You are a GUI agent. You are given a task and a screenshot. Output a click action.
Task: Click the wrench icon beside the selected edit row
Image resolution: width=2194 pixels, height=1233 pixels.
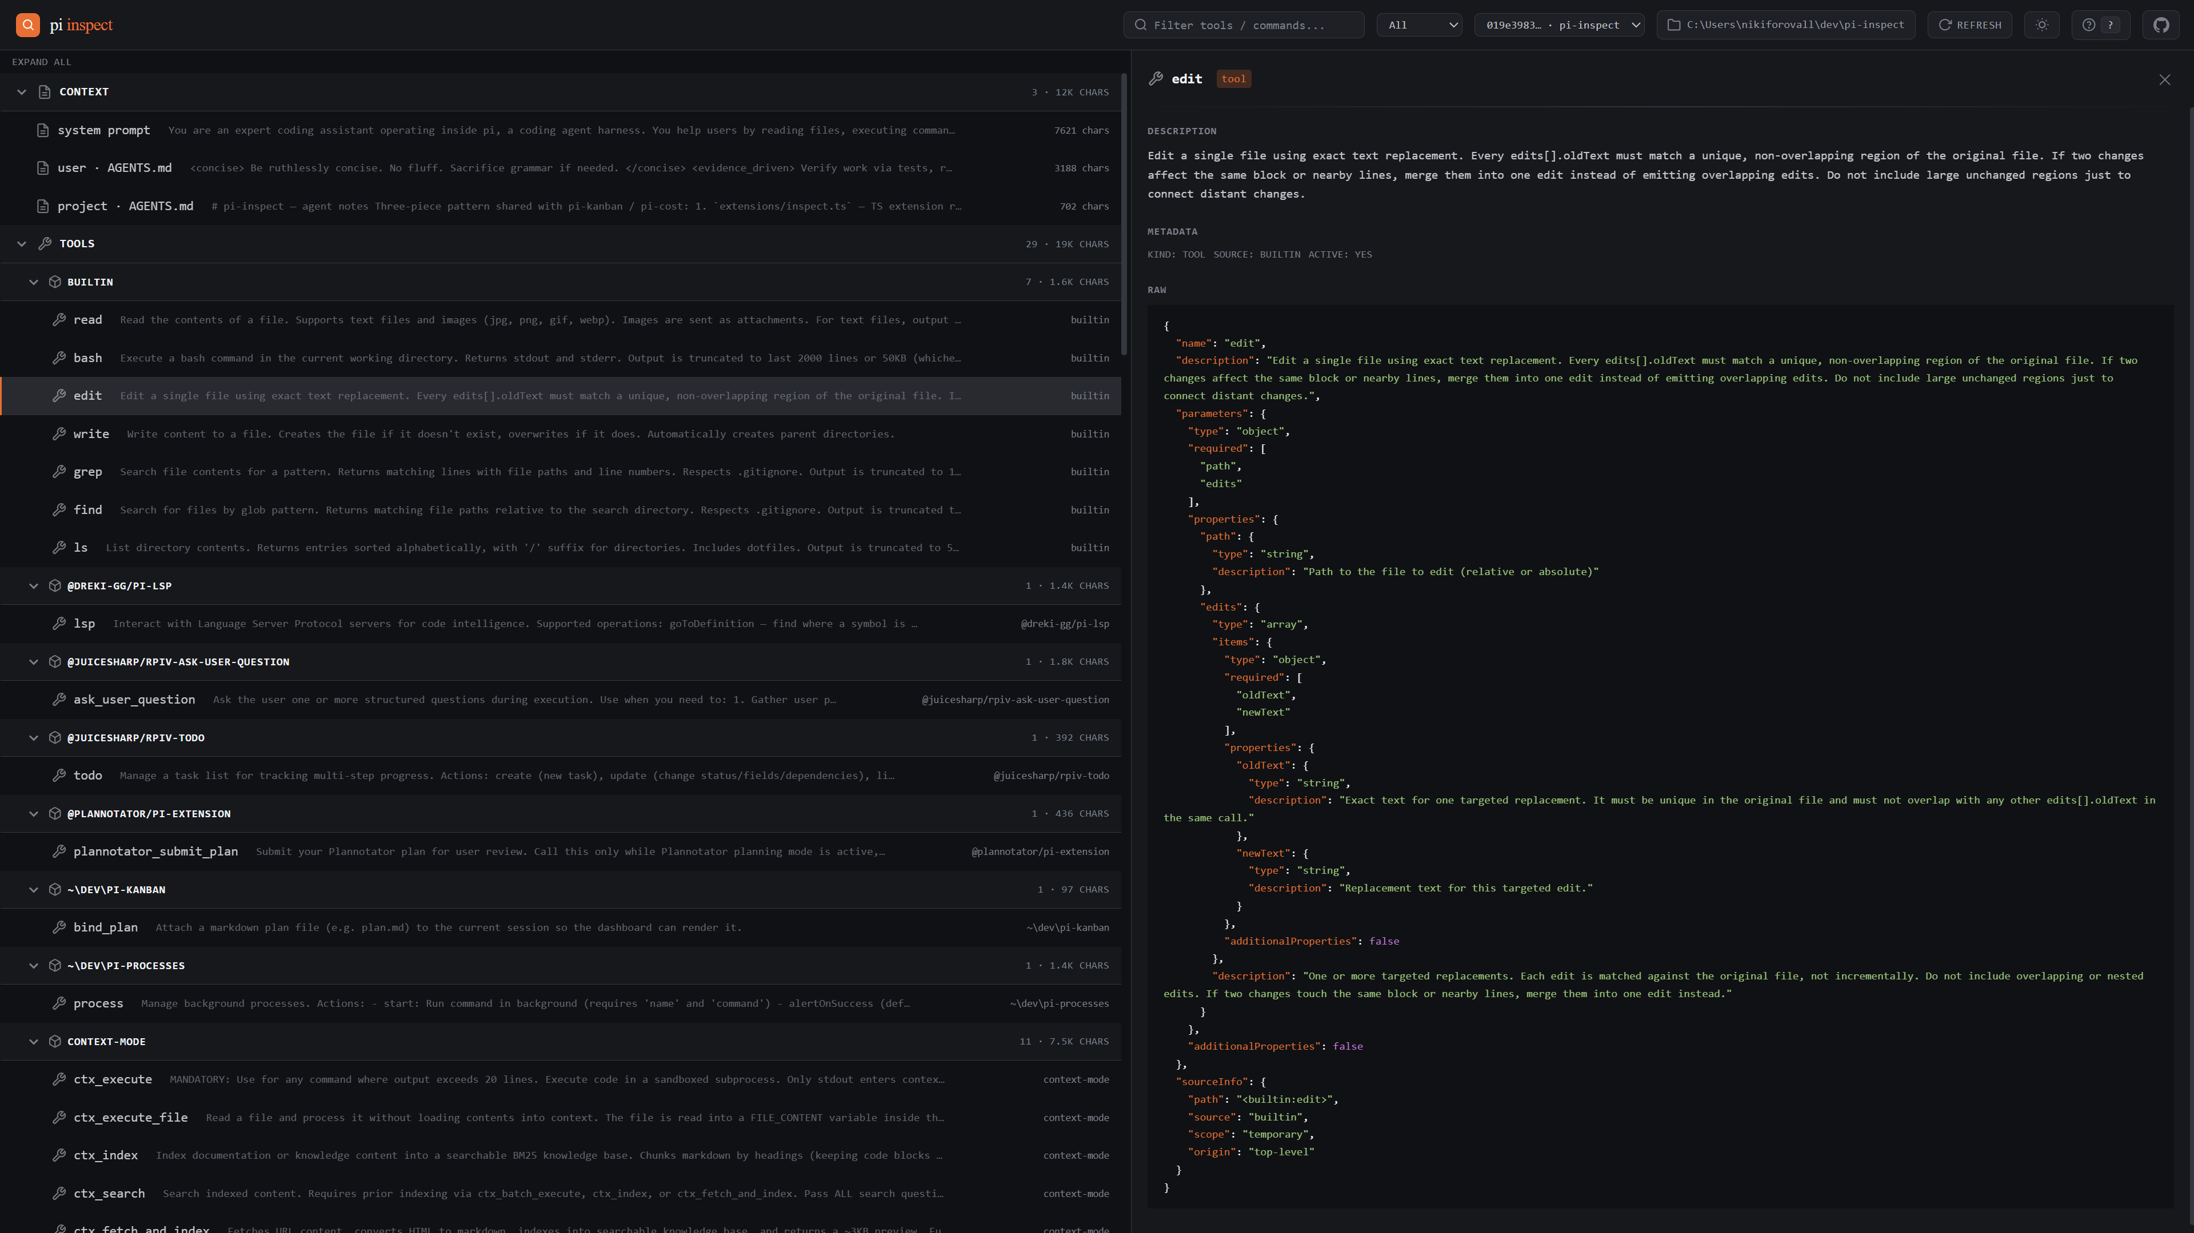(59, 396)
